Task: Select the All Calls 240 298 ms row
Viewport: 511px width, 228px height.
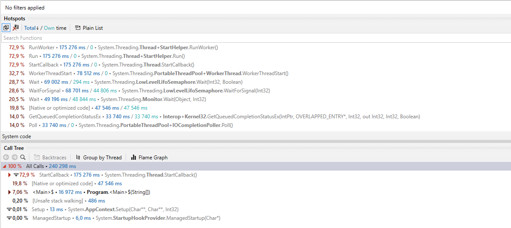Action: (255, 166)
